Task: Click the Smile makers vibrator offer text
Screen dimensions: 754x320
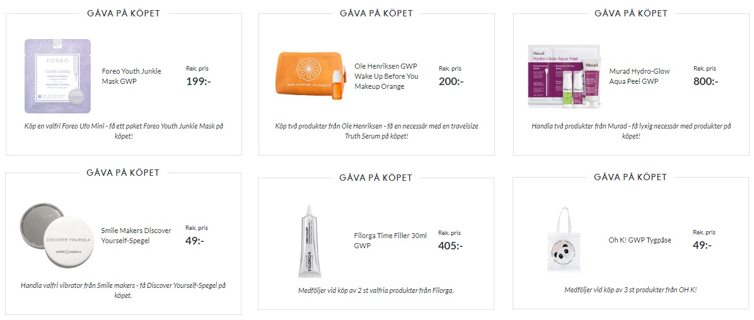Action: (123, 290)
